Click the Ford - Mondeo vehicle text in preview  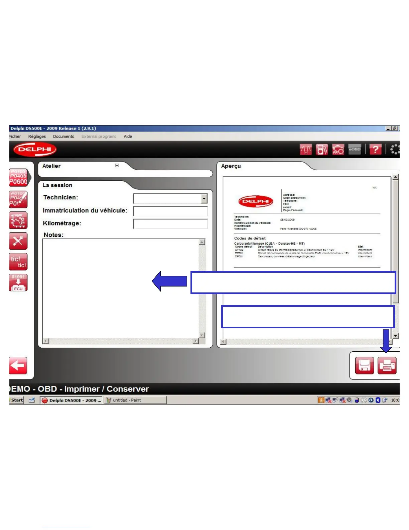pos(298,229)
